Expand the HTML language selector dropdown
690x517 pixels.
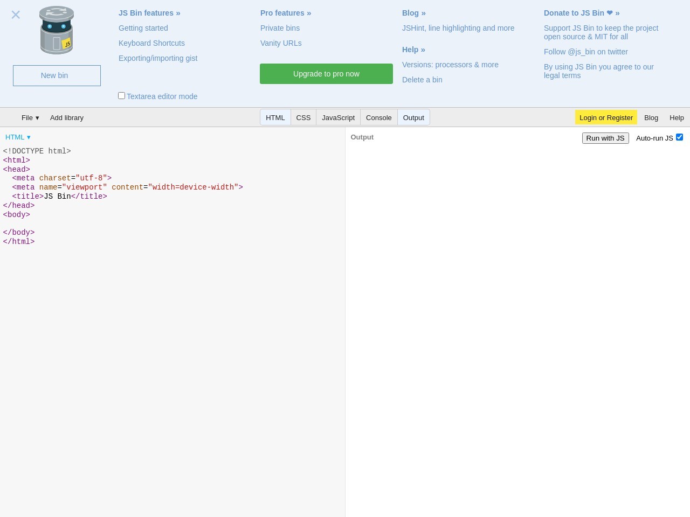18,137
